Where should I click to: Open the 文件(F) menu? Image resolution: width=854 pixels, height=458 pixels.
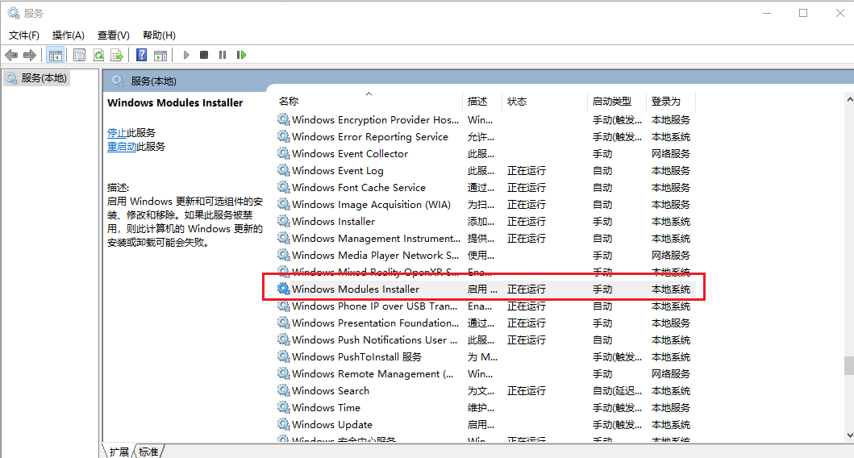(24, 35)
